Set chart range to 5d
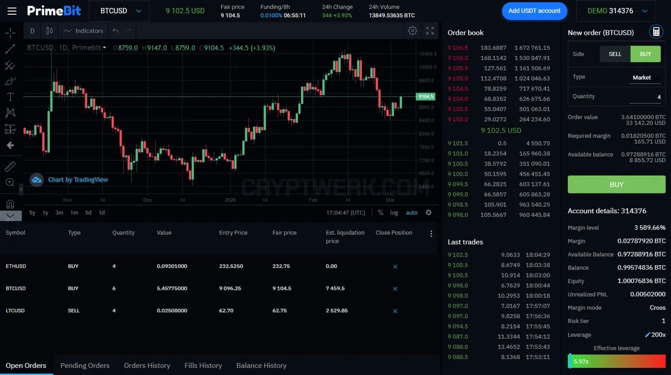 (x=88, y=213)
